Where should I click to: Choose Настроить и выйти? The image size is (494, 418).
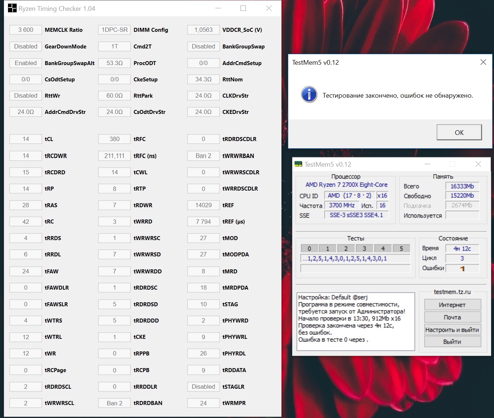point(452,329)
